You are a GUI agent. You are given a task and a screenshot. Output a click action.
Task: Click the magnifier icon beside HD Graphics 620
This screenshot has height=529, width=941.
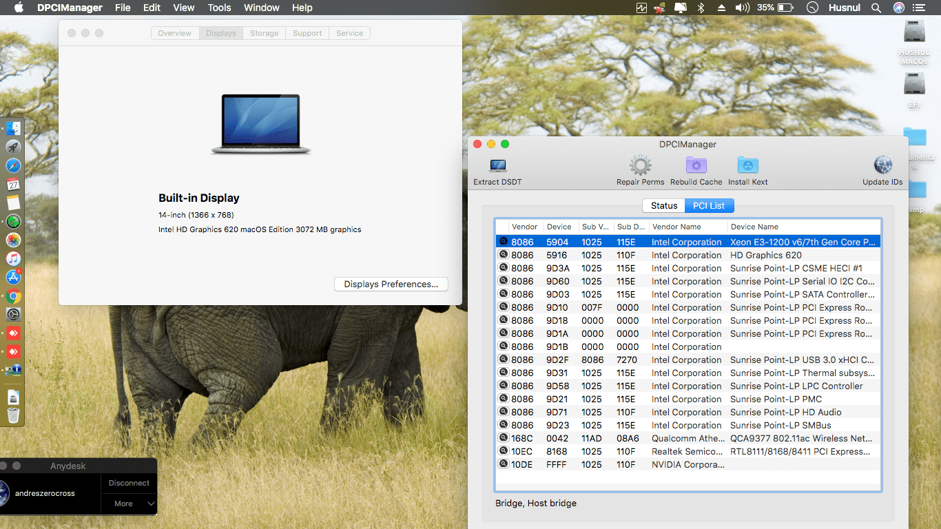[503, 255]
